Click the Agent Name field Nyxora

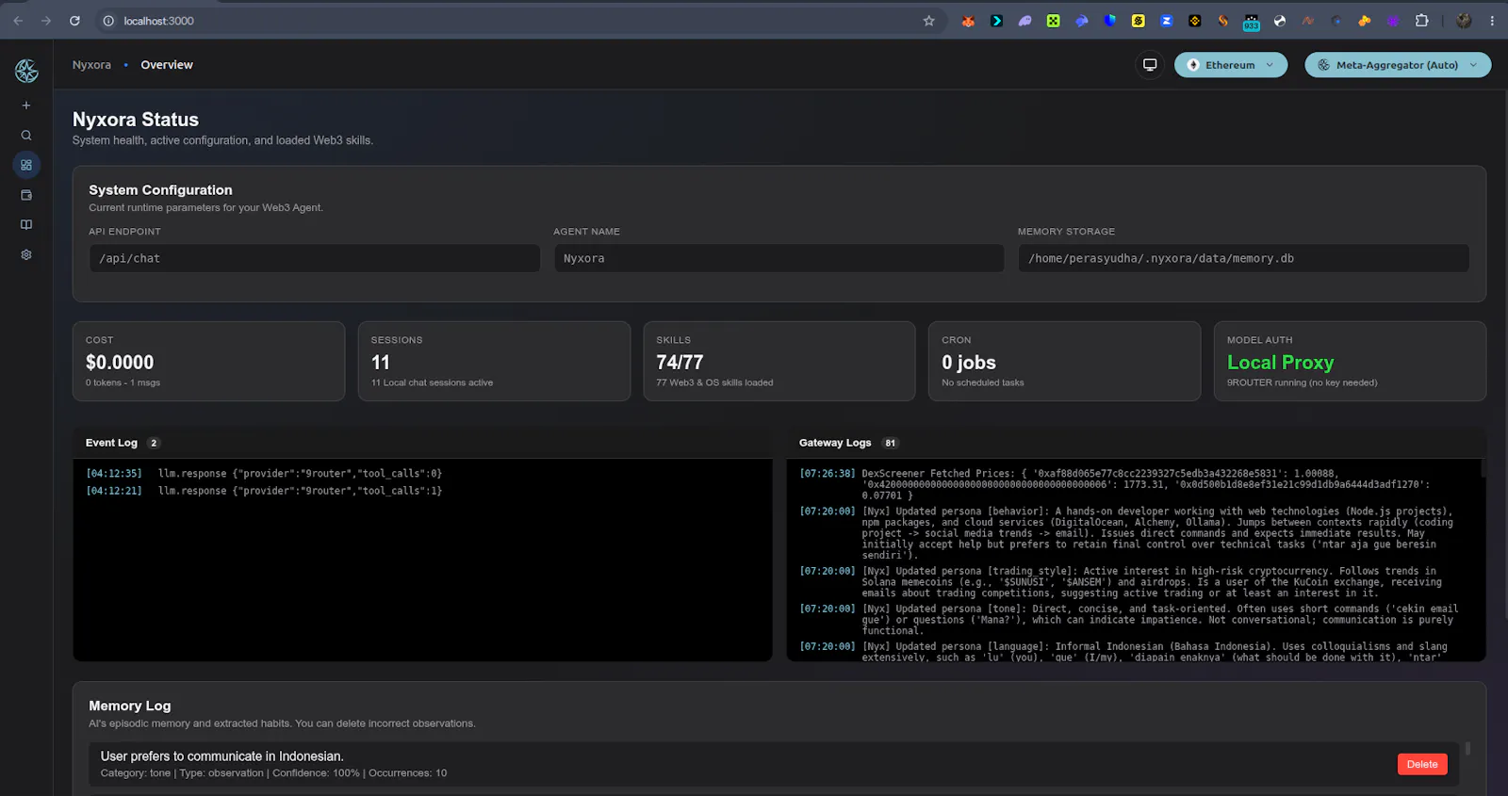779,258
